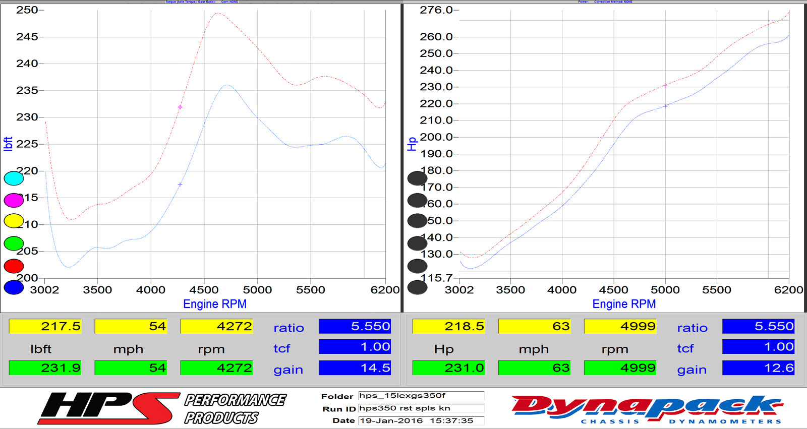Select the blue run circle on torque graph

[x=14, y=287]
